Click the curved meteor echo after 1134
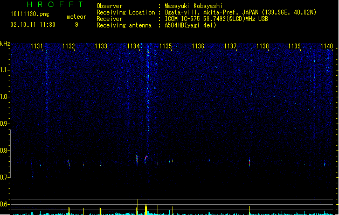339x215 pixels. pos(146,159)
